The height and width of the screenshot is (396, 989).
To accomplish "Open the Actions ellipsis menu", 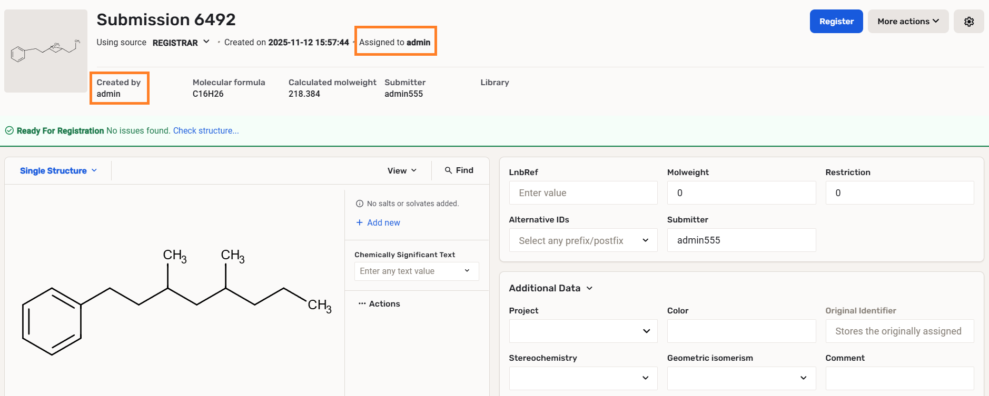I will pos(362,303).
